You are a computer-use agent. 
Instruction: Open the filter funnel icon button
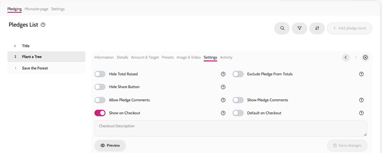(x=300, y=28)
